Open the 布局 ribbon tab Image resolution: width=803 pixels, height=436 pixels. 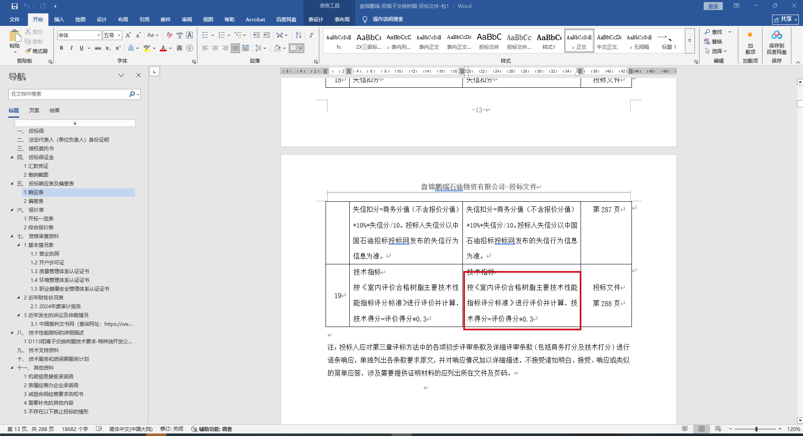coord(123,19)
